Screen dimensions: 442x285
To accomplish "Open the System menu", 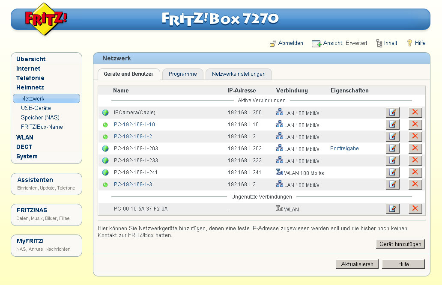I will [27, 156].
